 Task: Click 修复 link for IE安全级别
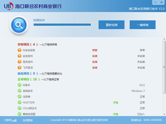pyautogui.click(x=95, y=50)
